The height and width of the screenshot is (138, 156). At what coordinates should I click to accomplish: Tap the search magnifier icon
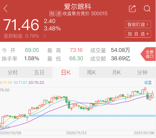[147, 9]
